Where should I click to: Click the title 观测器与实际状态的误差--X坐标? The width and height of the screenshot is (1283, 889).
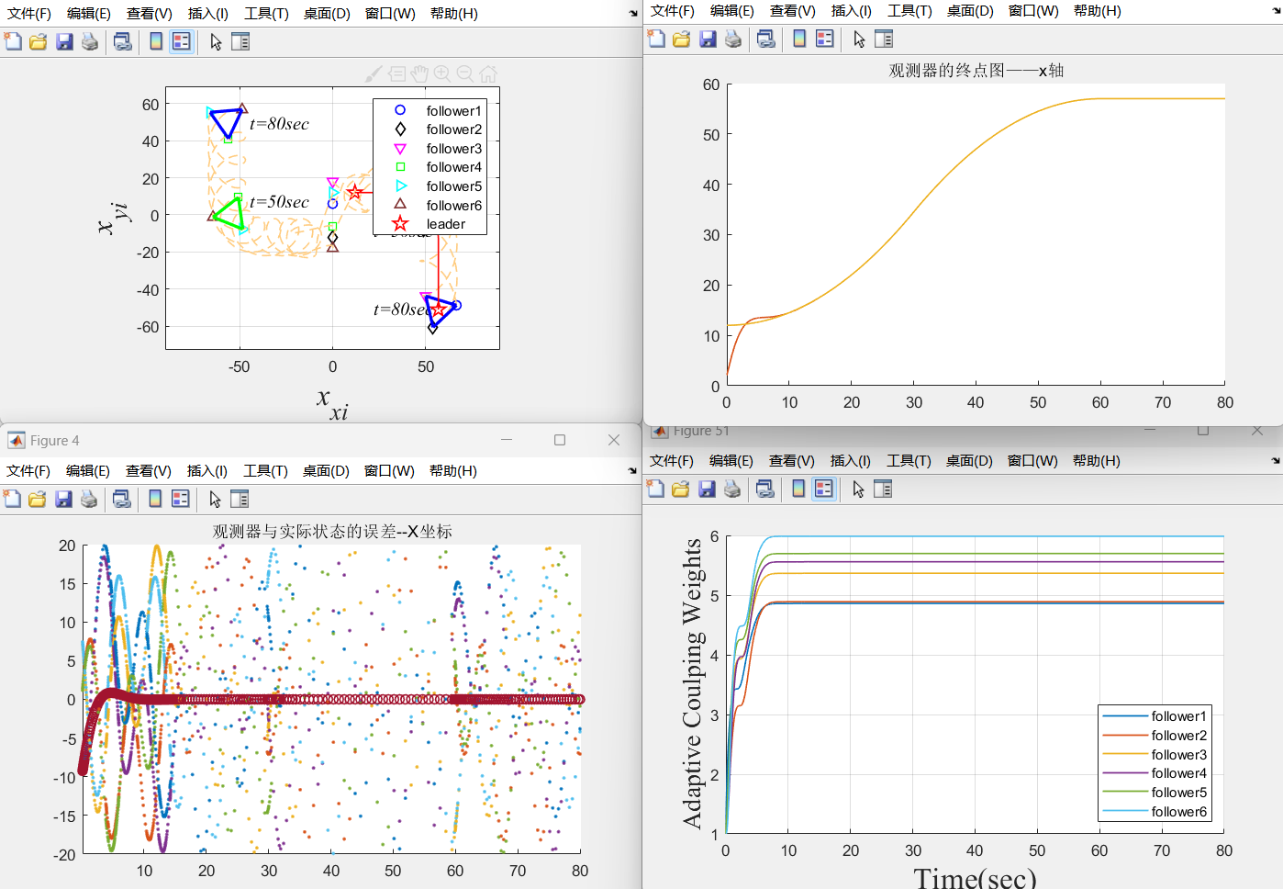coord(332,532)
